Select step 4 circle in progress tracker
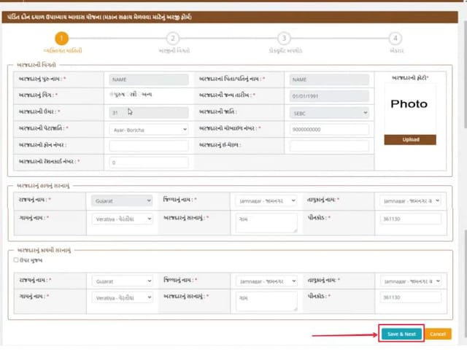 [395, 38]
